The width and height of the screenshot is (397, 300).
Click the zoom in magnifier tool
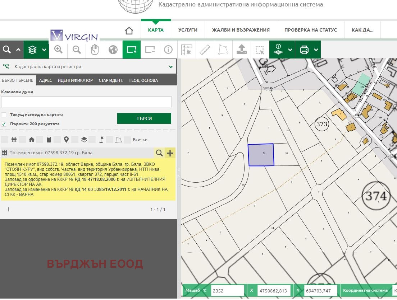tap(58, 50)
